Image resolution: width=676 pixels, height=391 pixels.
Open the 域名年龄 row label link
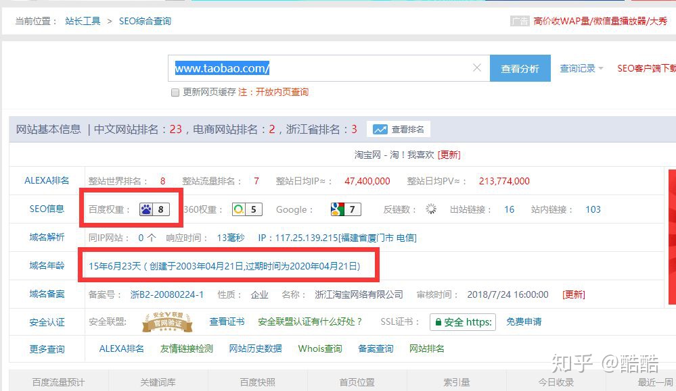pos(47,266)
